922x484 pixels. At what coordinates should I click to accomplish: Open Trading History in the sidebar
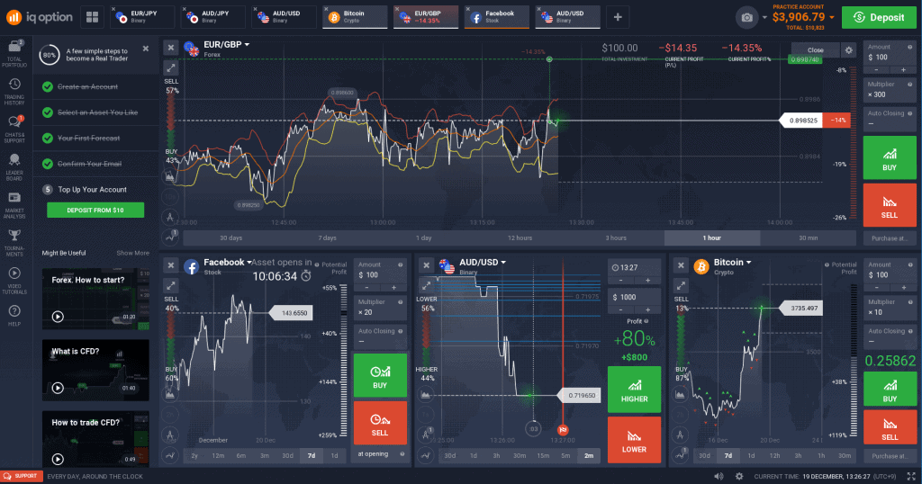pyautogui.click(x=14, y=92)
